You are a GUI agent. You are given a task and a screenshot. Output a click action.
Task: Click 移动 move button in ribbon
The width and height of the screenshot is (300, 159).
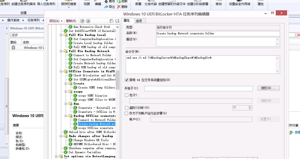(x=218, y=4)
